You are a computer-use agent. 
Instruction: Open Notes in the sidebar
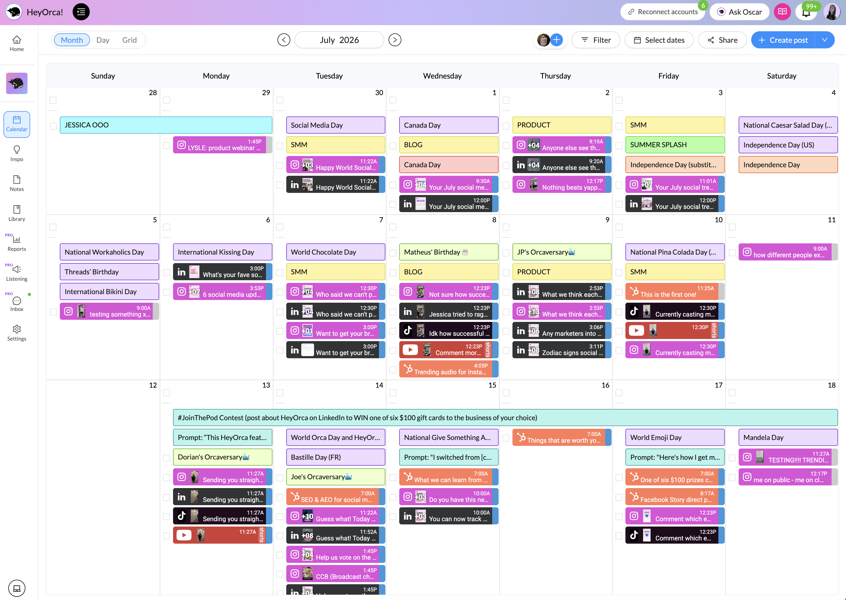(x=17, y=183)
